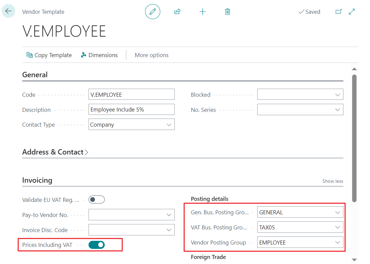The height and width of the screenshot is (264, 370).
Task: Open page in new window icon
Action: 339,11
